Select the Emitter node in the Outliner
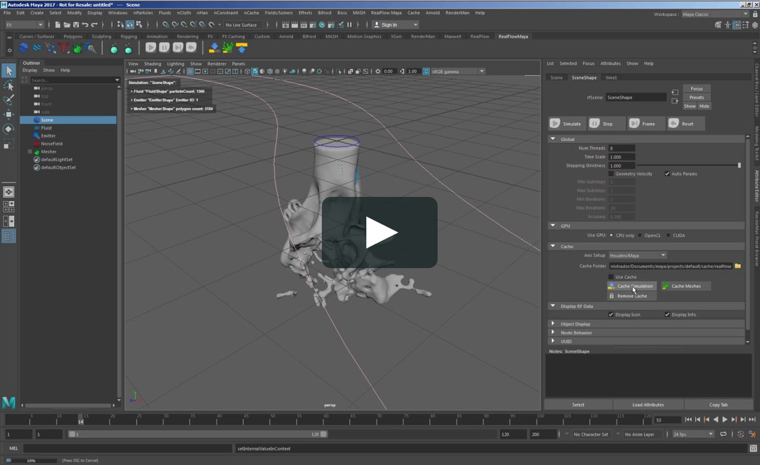 pyautogui.click(x=48, y=136)
